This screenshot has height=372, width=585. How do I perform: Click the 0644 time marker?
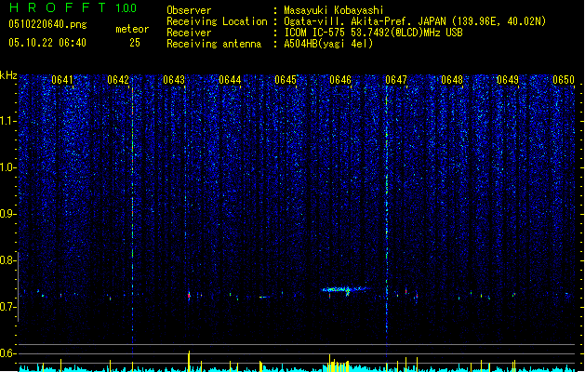coord(230,80)
